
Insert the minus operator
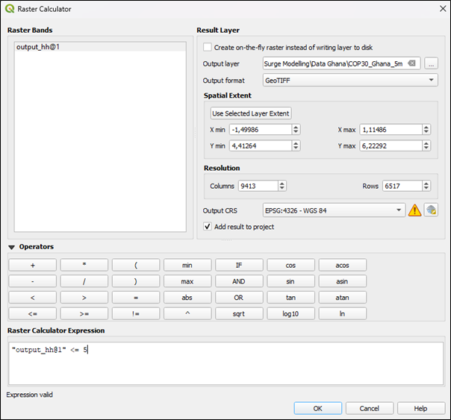click(33, 281)
